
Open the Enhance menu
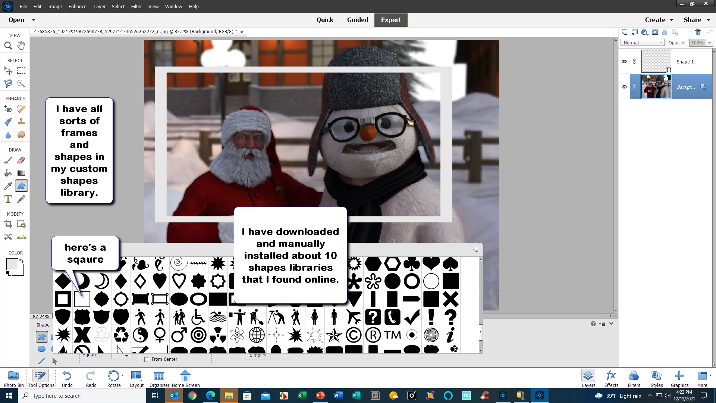coord(77,6)
